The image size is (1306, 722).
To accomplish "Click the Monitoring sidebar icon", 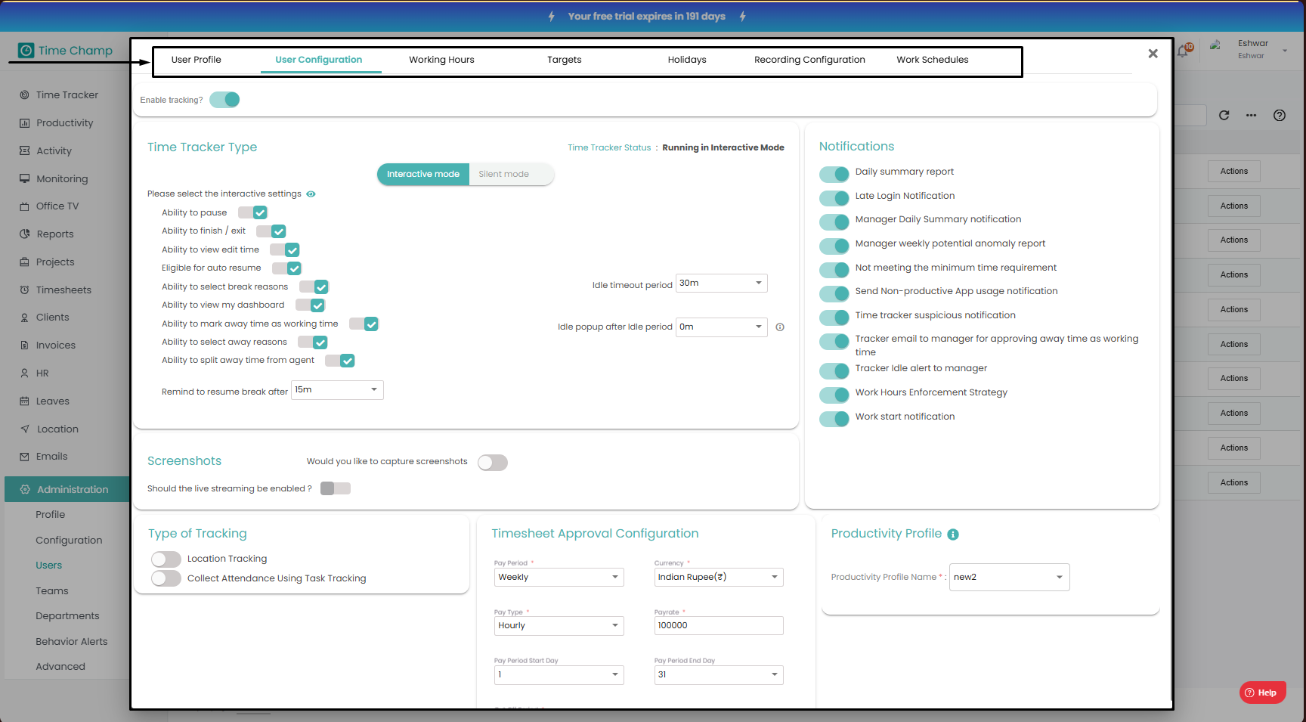I will pos(24,178).
